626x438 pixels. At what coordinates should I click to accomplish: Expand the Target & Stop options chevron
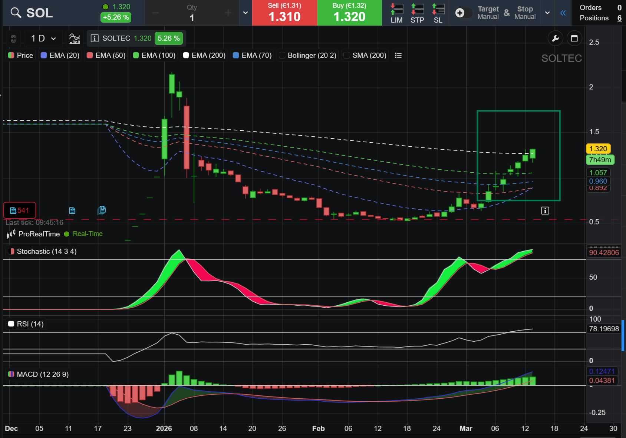point(547,13)
